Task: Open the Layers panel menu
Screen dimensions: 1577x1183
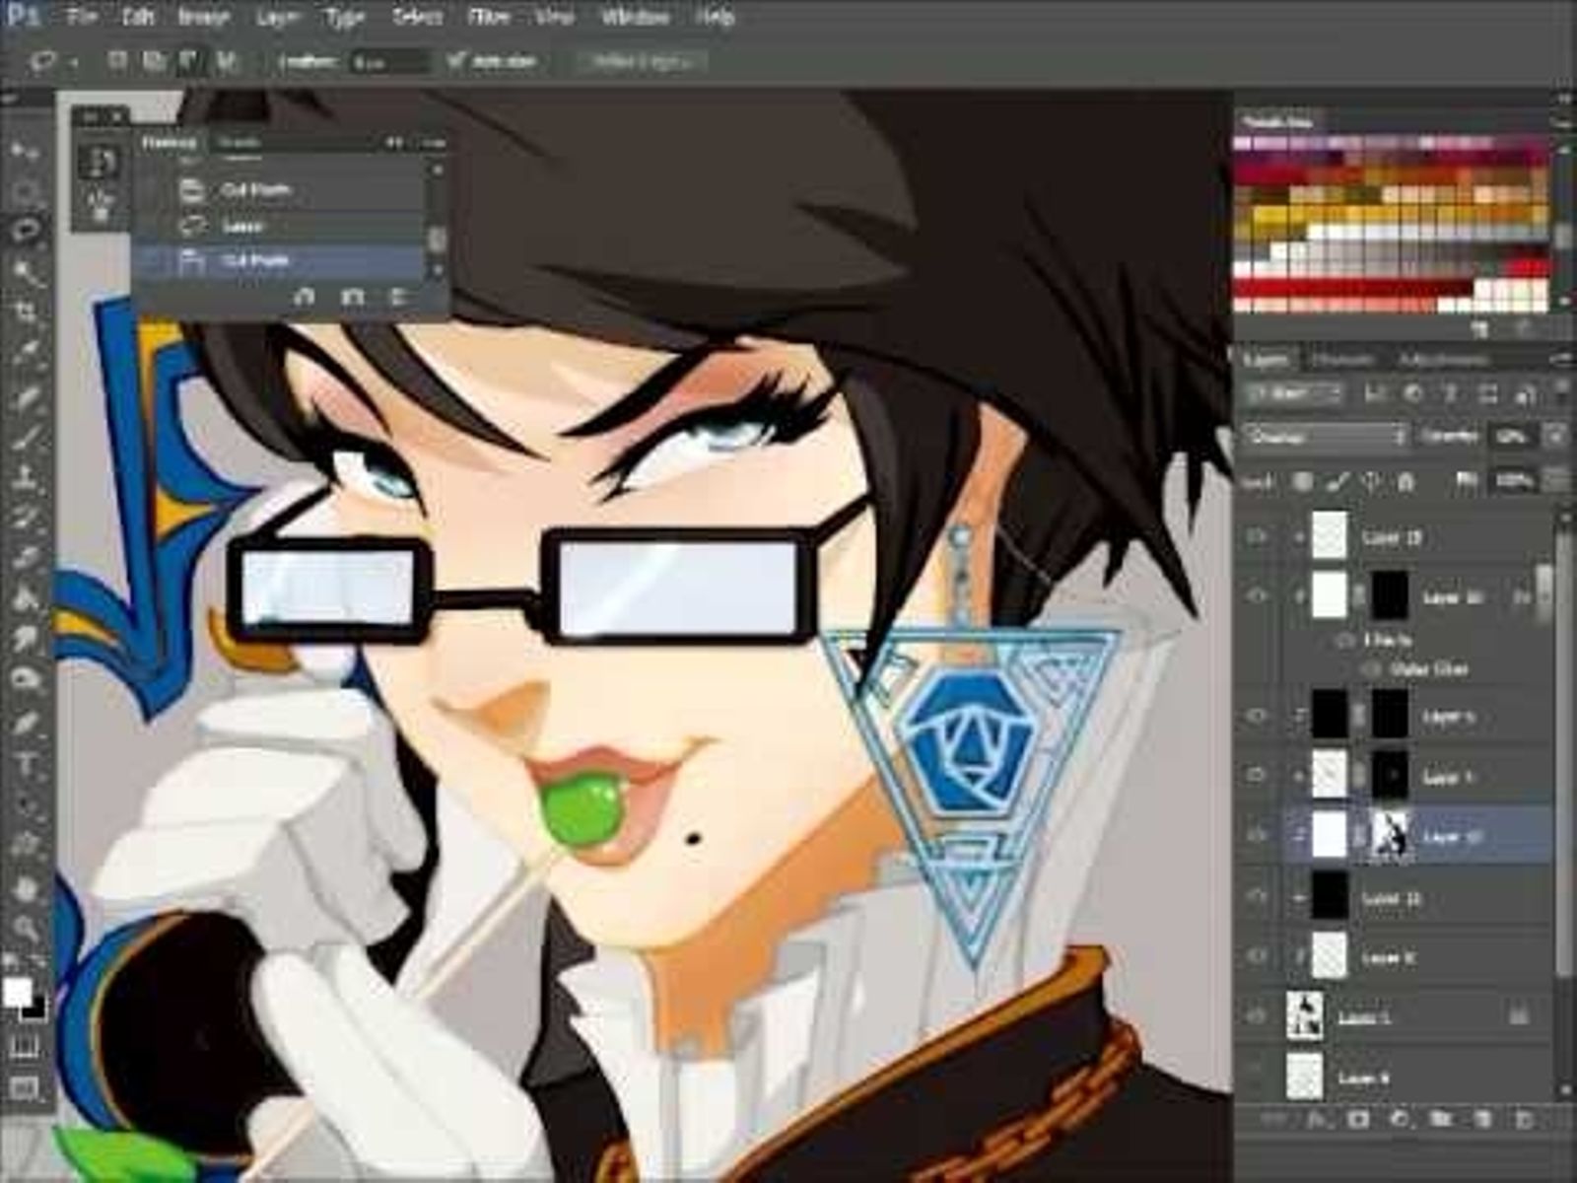Action: click(1562, 359)
